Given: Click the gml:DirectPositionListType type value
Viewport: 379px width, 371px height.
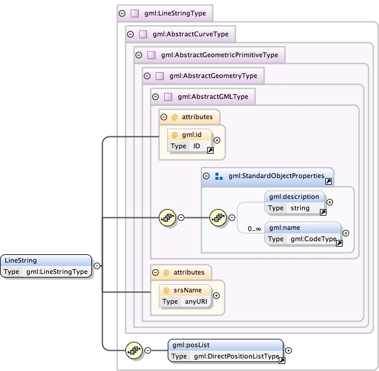Looking at the screenshot, I should 236,356.
